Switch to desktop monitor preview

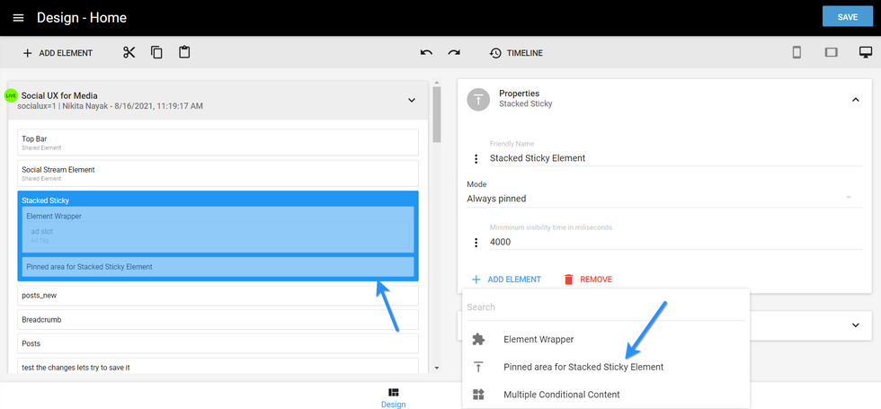[x=866, y=53]
